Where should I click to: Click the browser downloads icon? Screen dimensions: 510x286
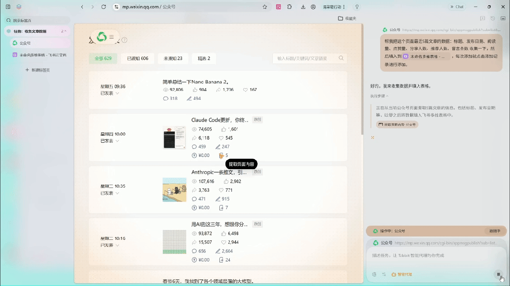coord(302,7)
